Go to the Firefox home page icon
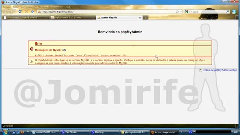 pos(33,12)
